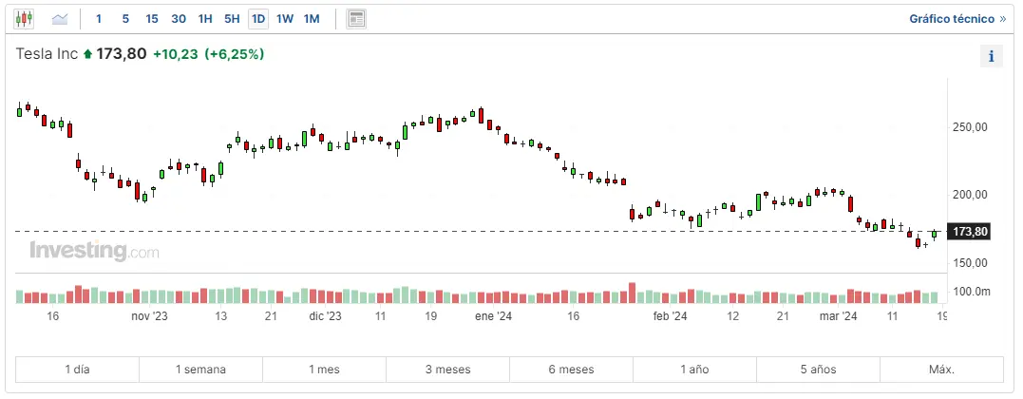This screenshot has height=399, width=1023.
Task: Toggle the 1D daily interval
Action: tap(257, 18)
